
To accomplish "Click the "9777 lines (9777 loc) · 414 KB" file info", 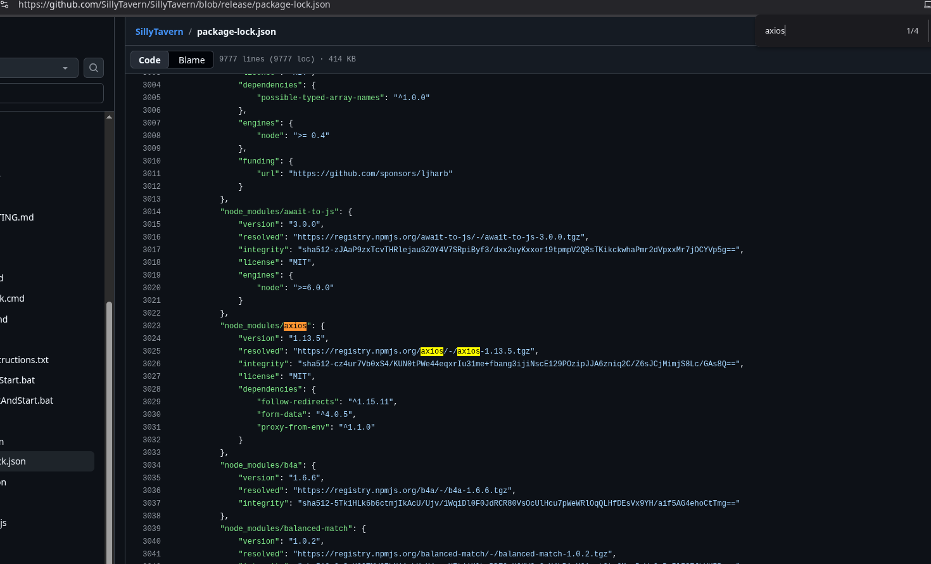I will click(288, 59).
